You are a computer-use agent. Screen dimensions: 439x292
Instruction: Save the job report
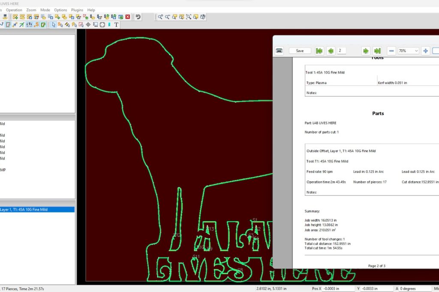click(x=300, y=51)
